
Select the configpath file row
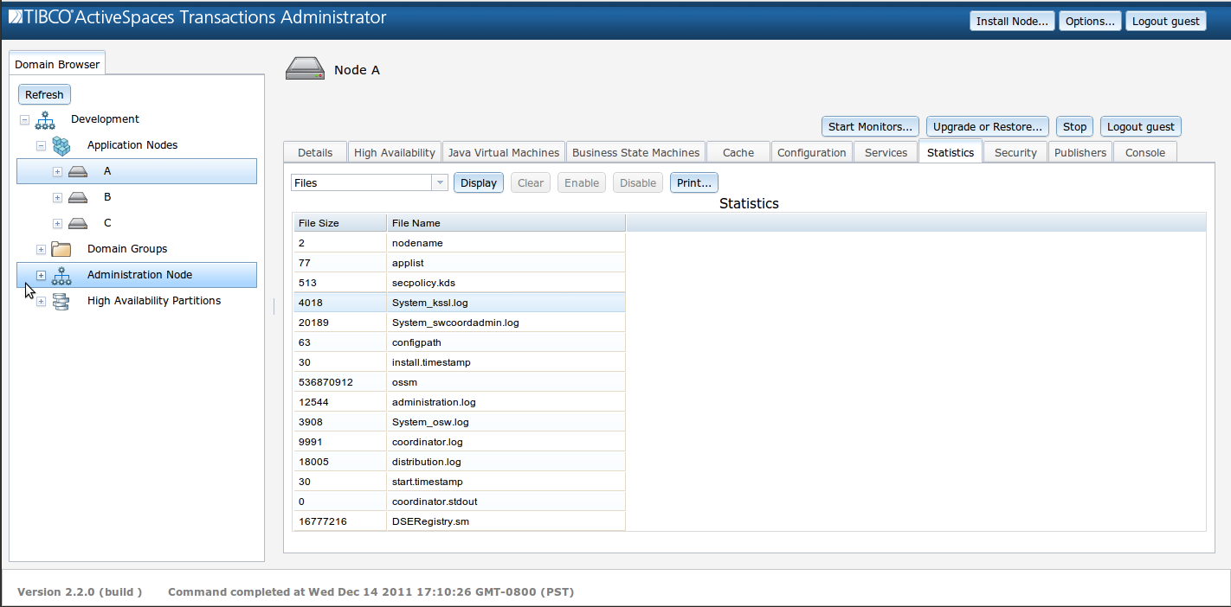[x=459, y=342]
